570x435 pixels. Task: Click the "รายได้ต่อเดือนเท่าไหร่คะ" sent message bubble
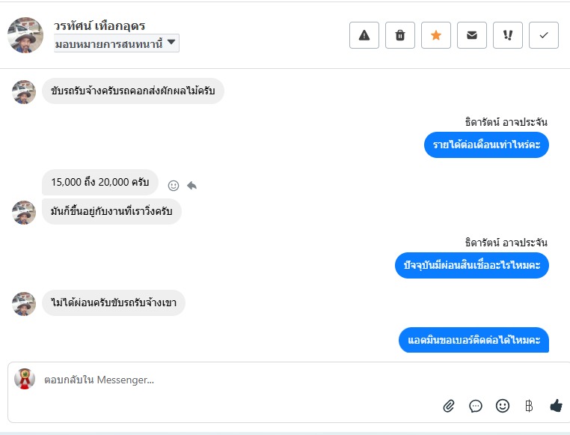(x=486, y=145)
